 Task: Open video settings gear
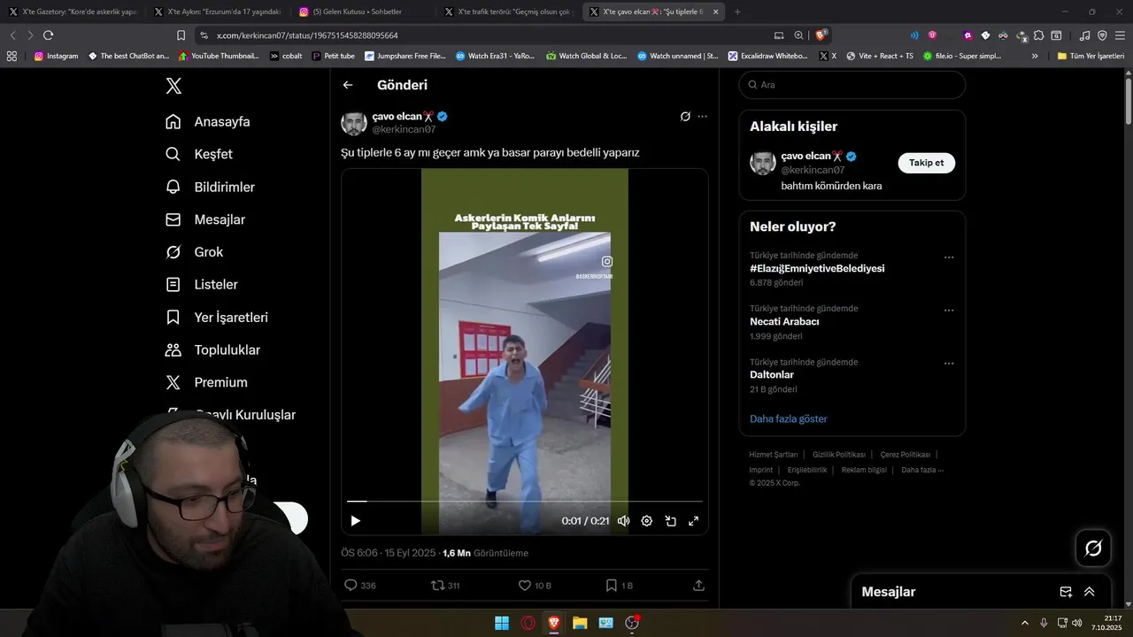[647, 521]
